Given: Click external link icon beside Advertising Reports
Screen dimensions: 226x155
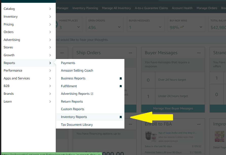Looking at the screenshot, I should pyautogui.click(x=92, y=94).
